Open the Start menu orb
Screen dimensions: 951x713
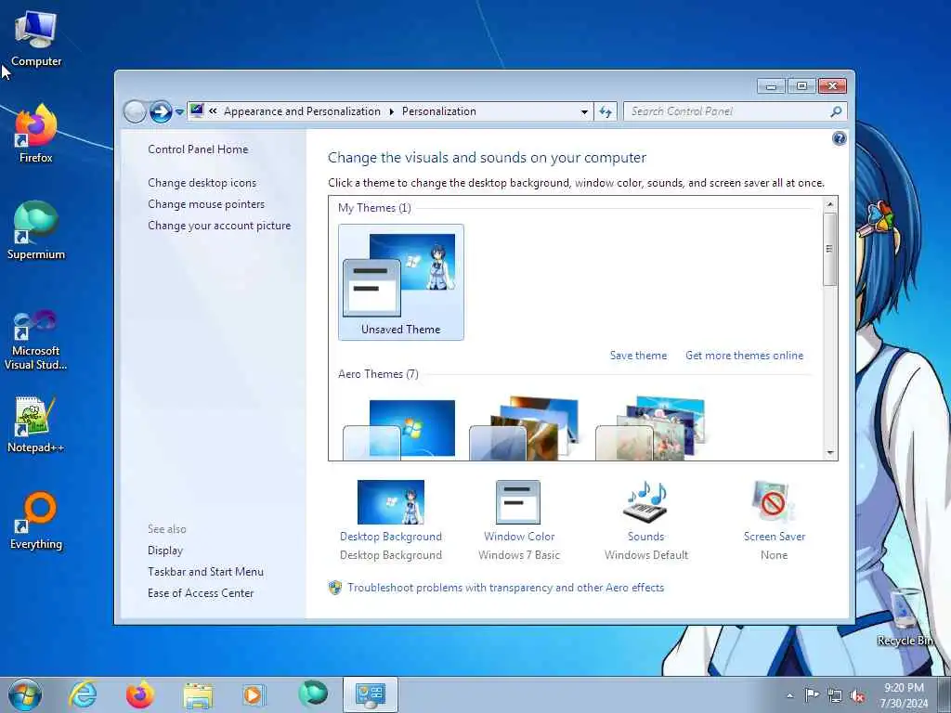(25, 694)
